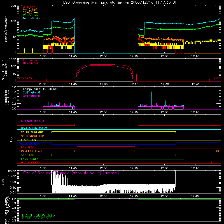The height and width of the screenshot is (224, 224).
Task: Click the '0.8' y-axis value of modulation plot
Action: click(14, 87)
